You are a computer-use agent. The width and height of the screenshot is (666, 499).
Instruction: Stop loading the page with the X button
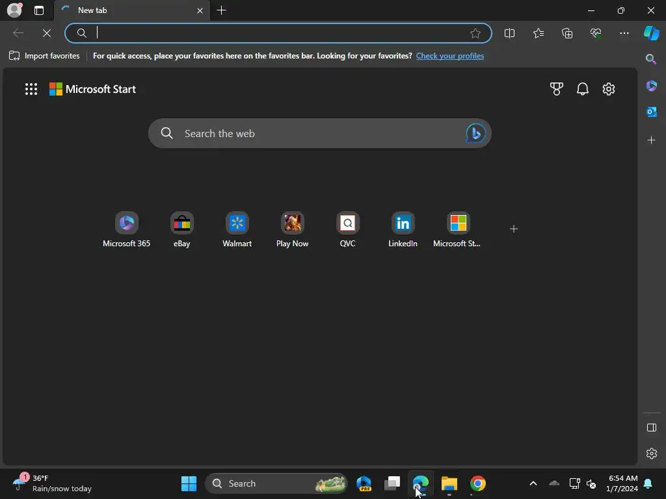point(47,33)
